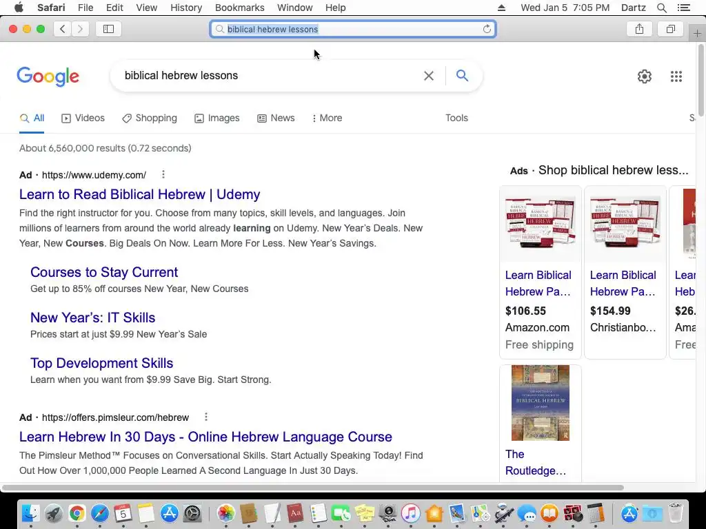The width and height of the screenshot is (706, 529).
Task: Open Finder from the dock
Action: [30, 513]
